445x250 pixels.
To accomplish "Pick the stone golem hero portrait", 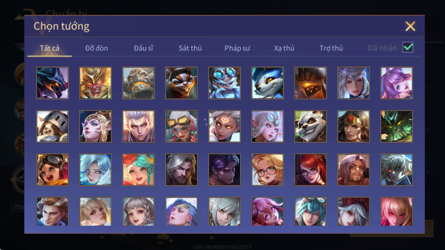I will click(138, 83).
